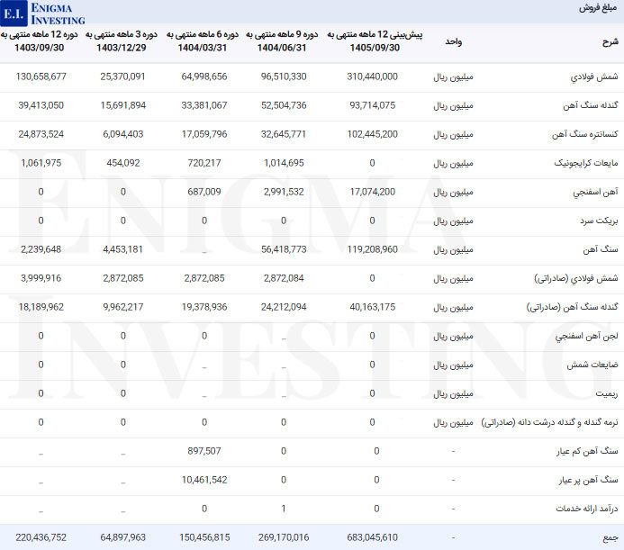
Task: Click value 33,381,067
Action: (204, 105)
